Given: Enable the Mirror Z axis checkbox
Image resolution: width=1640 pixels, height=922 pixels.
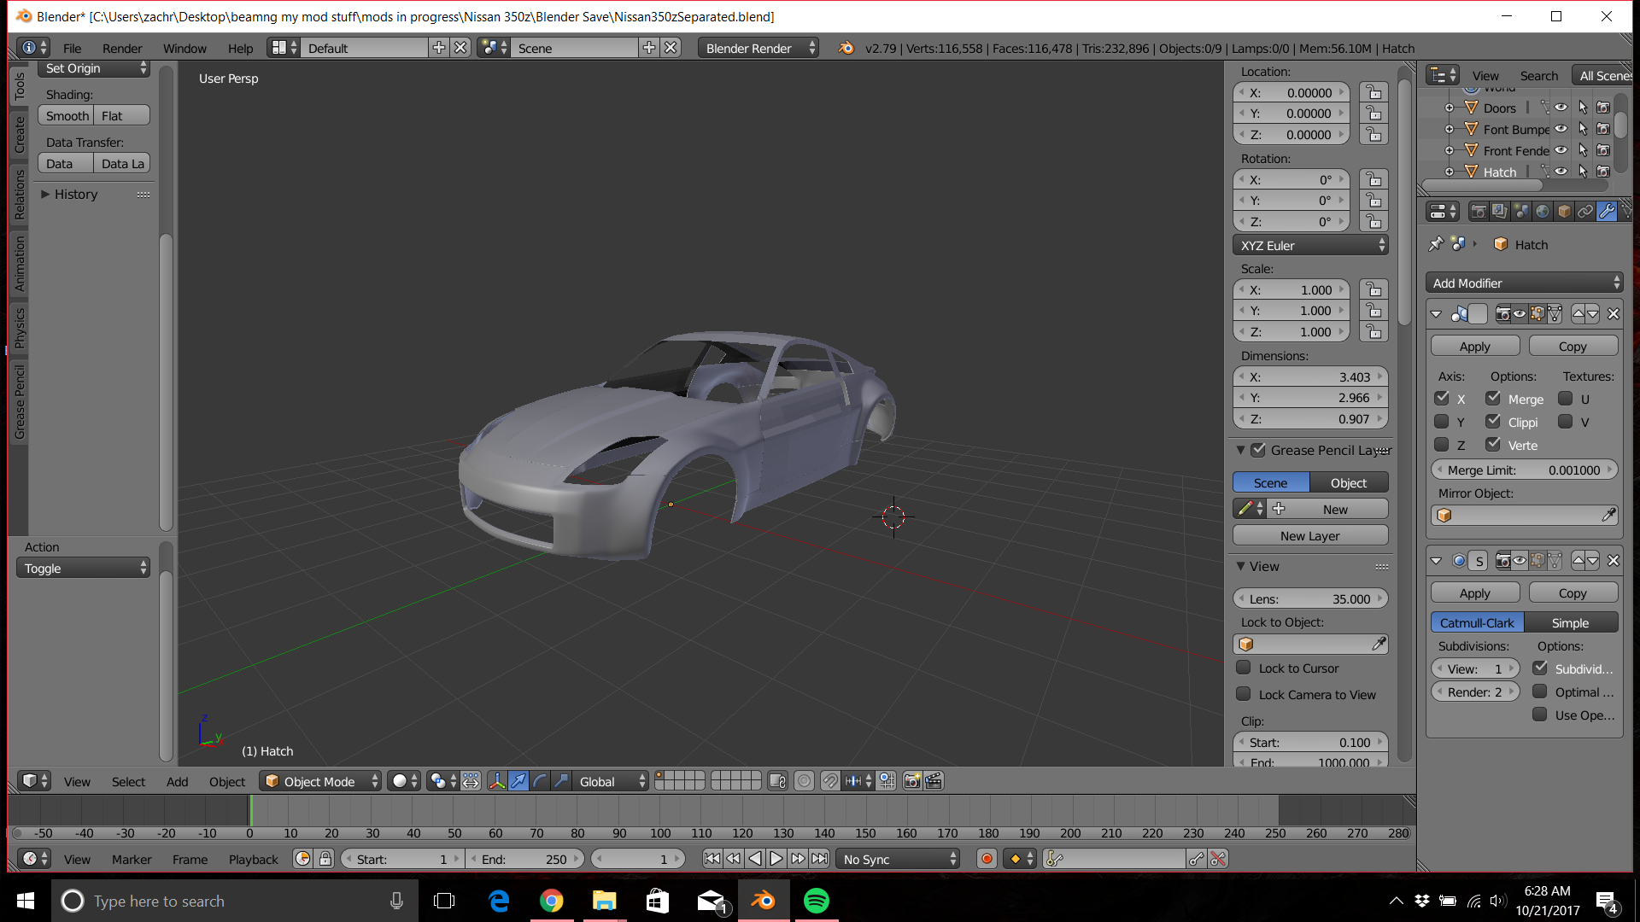Looking at the screenshot, I should pyautogui.click(x=1442, y=444).
